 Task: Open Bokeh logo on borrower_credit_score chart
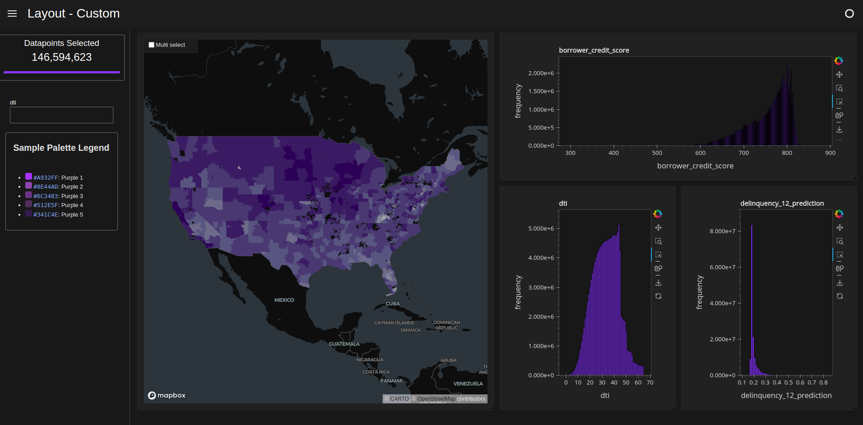(x=839, y=61)
